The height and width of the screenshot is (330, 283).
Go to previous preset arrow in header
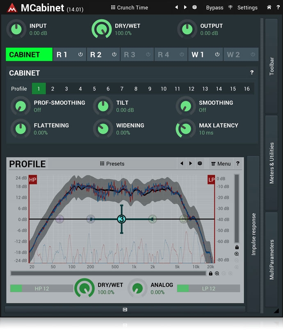click(176, 7)
